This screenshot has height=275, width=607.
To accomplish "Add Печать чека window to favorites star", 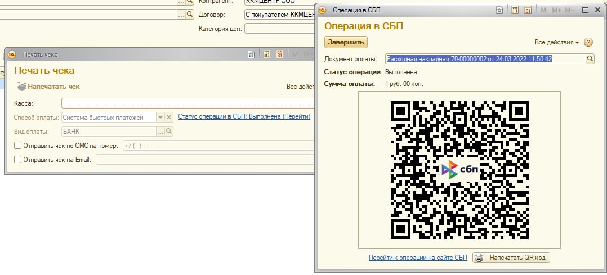I will tap(251, 55).
